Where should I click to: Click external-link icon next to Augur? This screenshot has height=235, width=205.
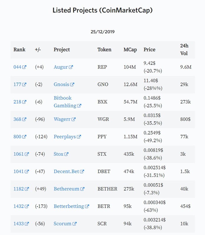[71, 67]
